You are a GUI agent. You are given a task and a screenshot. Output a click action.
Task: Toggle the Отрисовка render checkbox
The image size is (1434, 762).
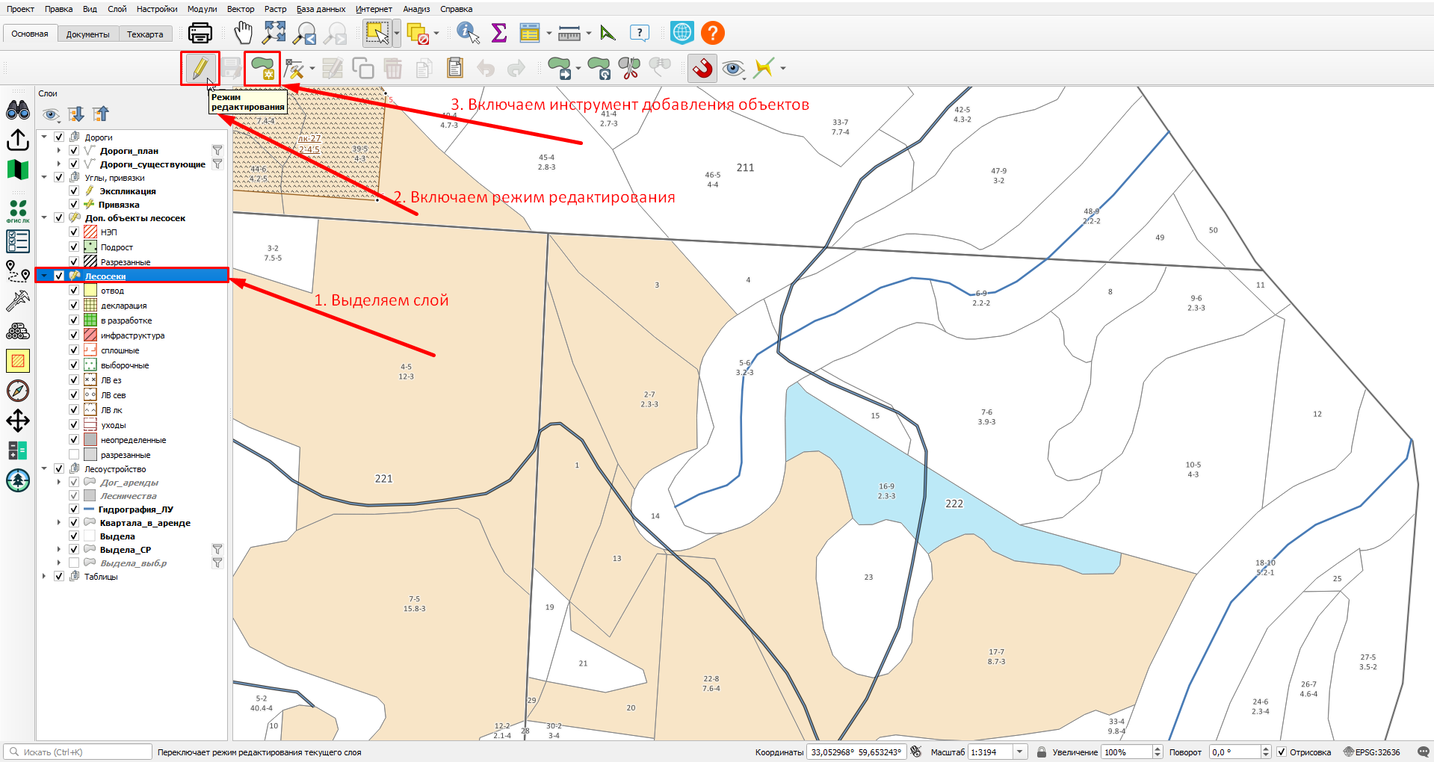[x=1282, y=752]
